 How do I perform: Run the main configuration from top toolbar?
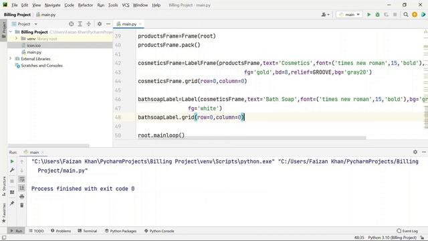coord(368,15)
